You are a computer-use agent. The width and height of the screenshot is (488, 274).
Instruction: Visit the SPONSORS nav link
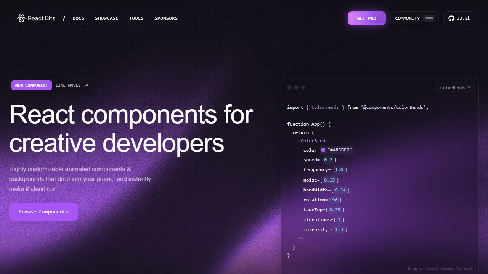(x=166, y=18)
